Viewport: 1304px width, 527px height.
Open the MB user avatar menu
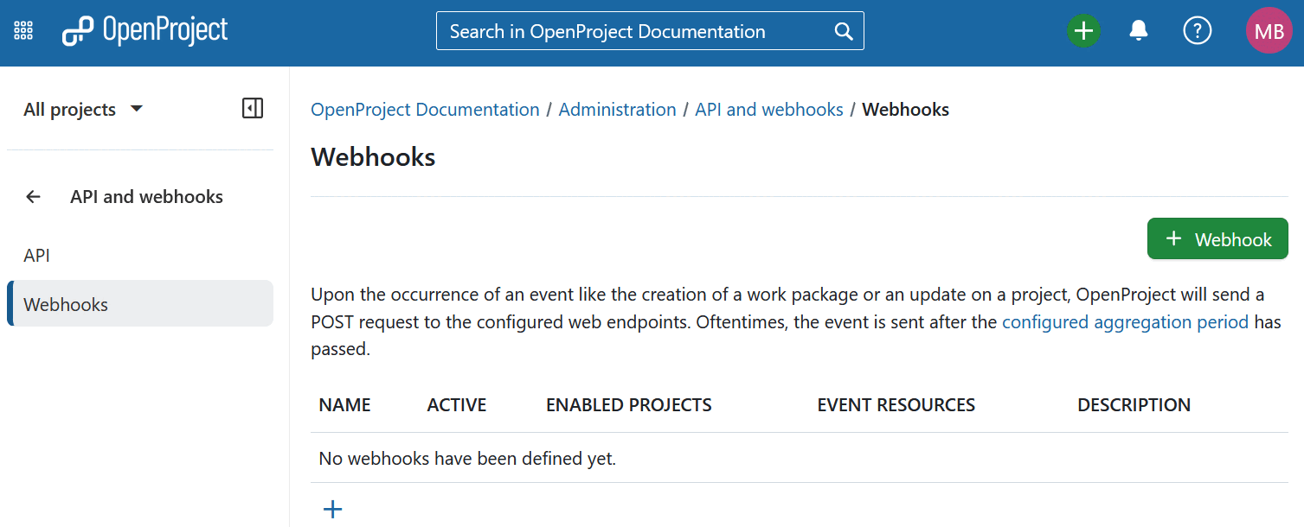point(1269,30)
